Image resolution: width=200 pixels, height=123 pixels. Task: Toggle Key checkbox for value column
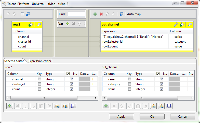click(x=130, y=89)
